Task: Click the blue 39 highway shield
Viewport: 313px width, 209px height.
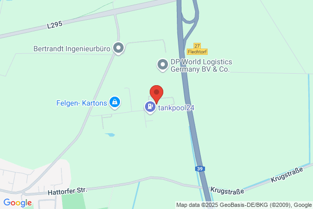Action: pos(200,169)
